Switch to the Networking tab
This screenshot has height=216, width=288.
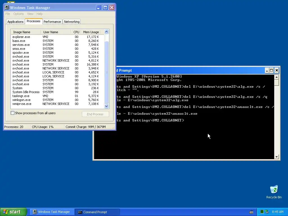coord(72,22)
